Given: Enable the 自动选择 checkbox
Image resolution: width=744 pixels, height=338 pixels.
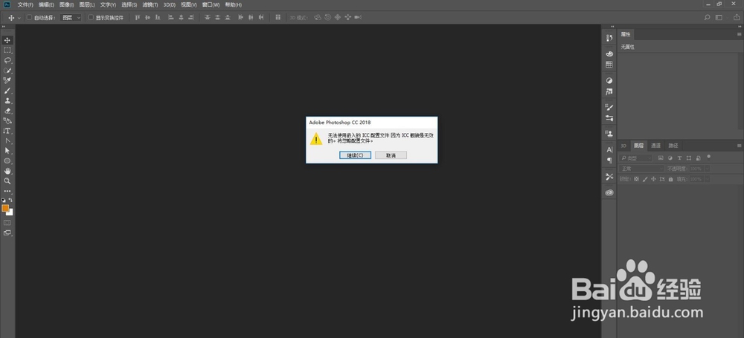Looking at the screenshot, I should tap(29, 18).
